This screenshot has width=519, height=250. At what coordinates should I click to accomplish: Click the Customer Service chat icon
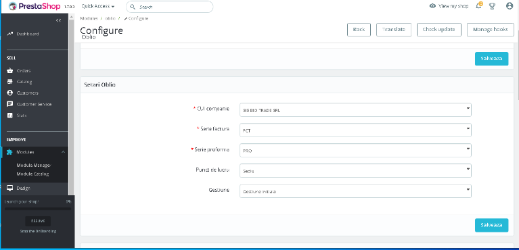point(10,104)
